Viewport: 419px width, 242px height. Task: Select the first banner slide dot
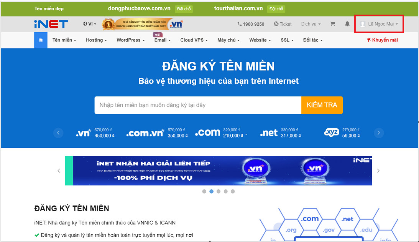click(x=204, y=191)
